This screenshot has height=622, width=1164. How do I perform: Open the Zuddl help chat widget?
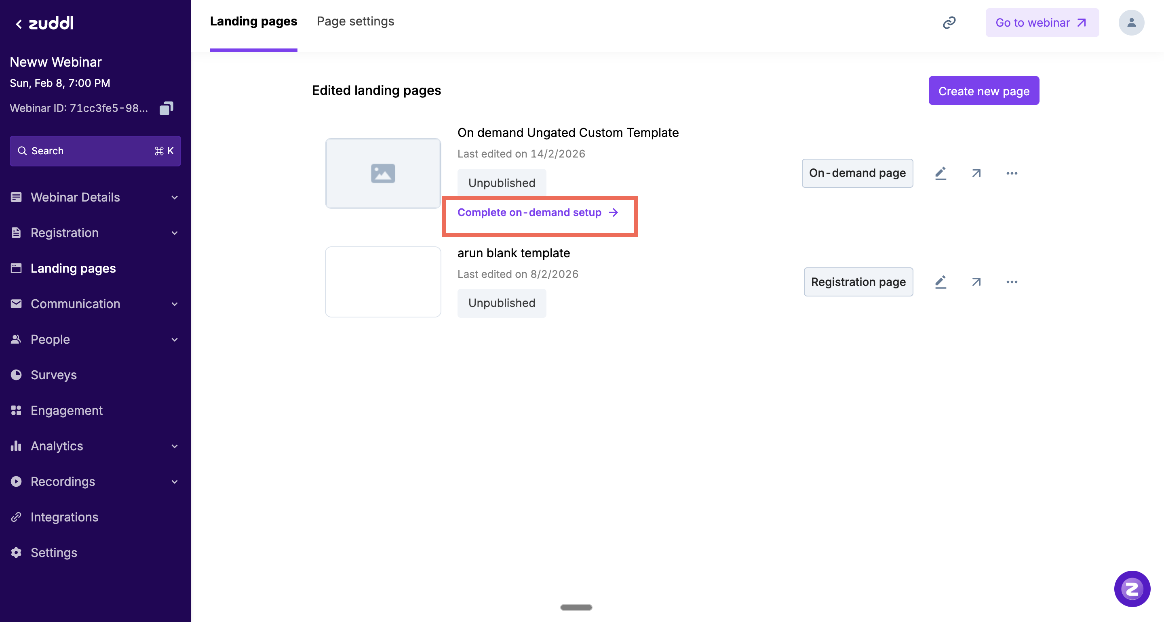(1132, 588)
